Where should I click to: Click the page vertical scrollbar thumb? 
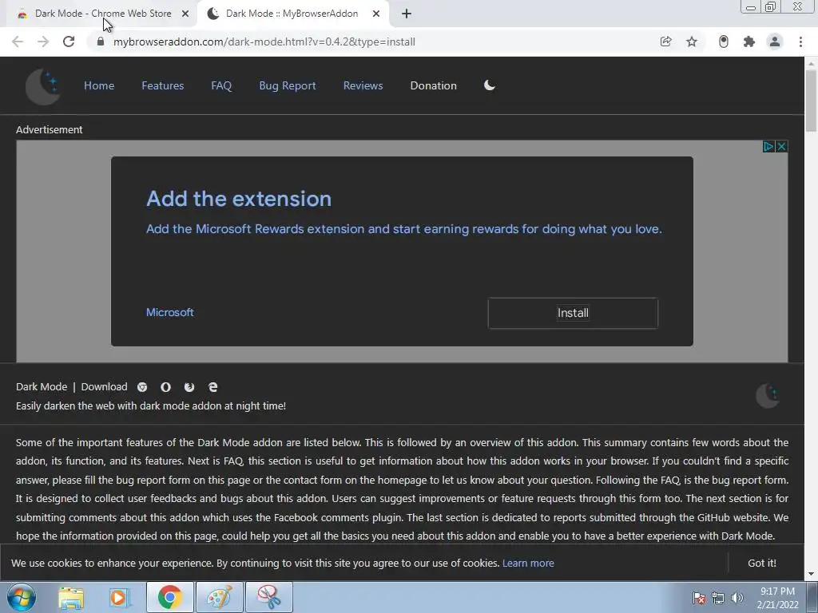tap(811, 101)
